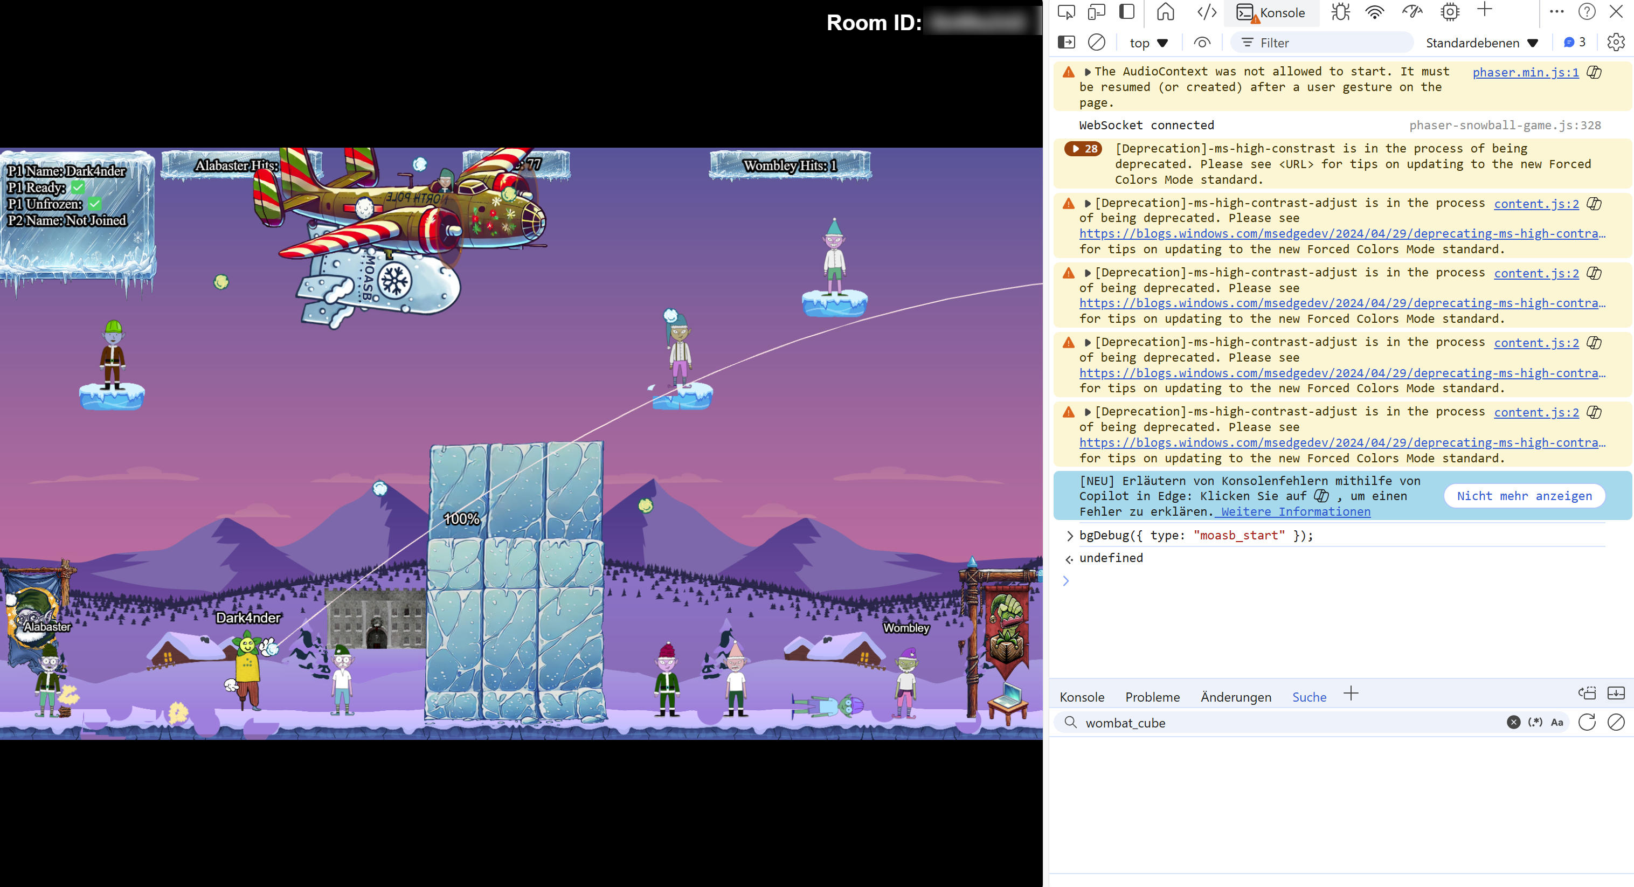The height and width of the screenshot is (887, 1634).
Task: Clear the console messages
Action: click(1097, 42)
